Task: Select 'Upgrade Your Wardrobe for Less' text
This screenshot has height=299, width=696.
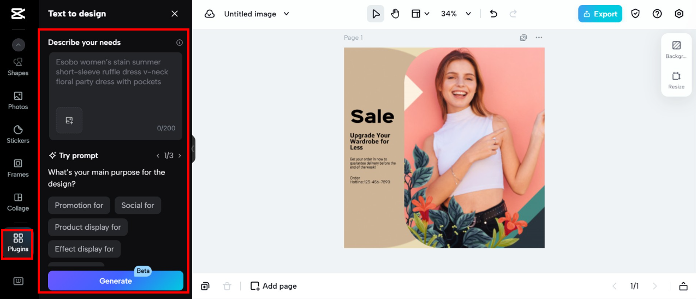Action: point(370,141)
